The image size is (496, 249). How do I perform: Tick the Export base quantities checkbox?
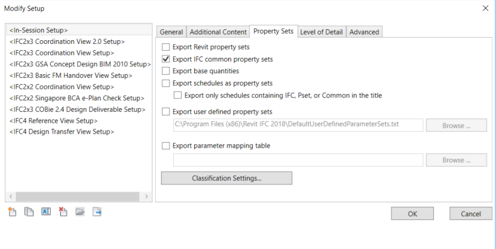coord(166,71)
